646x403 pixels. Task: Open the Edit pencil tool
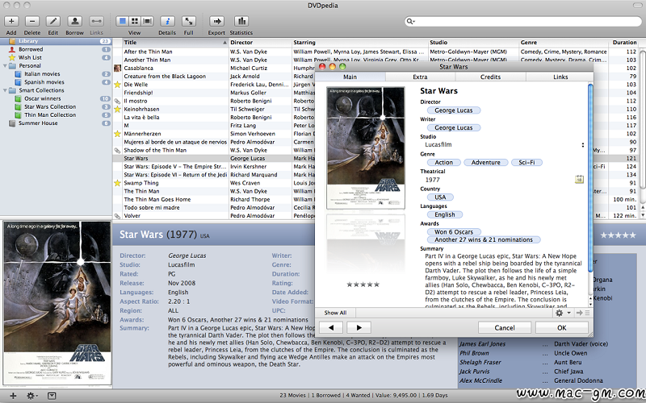tap(53, 21)
